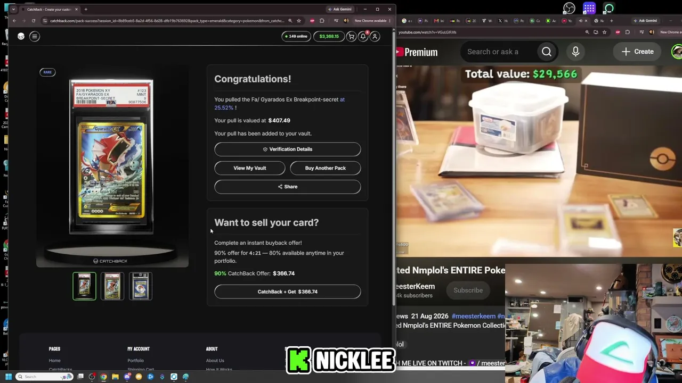This screenshot has width=682, height=383.
Task: Open Extensions puzzle icon in CatchBack window
Action: (322, 21)
